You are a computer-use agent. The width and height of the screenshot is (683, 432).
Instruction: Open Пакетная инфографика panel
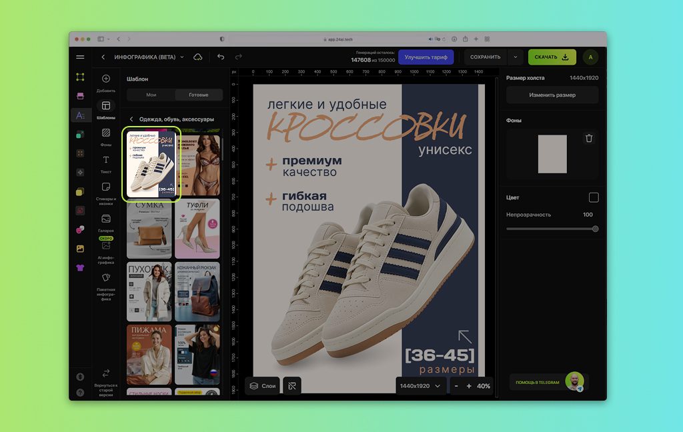106,287
